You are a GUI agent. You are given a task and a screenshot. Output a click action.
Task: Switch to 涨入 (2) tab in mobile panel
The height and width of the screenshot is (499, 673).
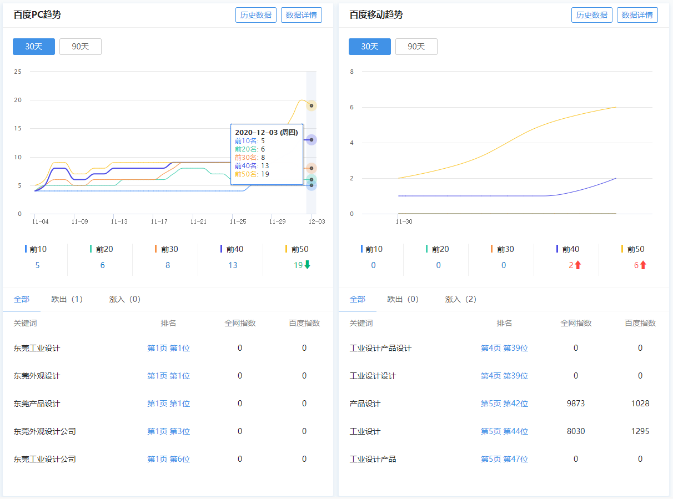tap(461, 299)
